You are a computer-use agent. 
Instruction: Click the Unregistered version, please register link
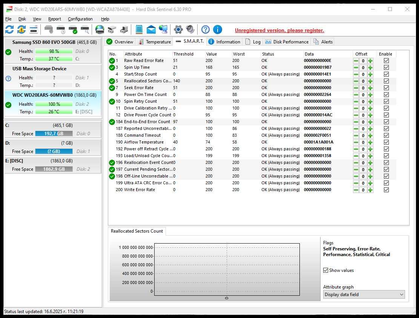coord(279,30)
